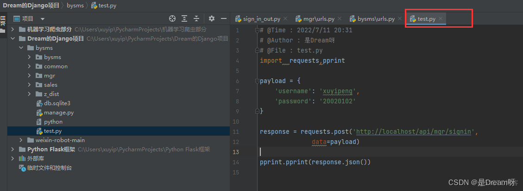Click the expand all icon in project toolbar

click(184, 18)
